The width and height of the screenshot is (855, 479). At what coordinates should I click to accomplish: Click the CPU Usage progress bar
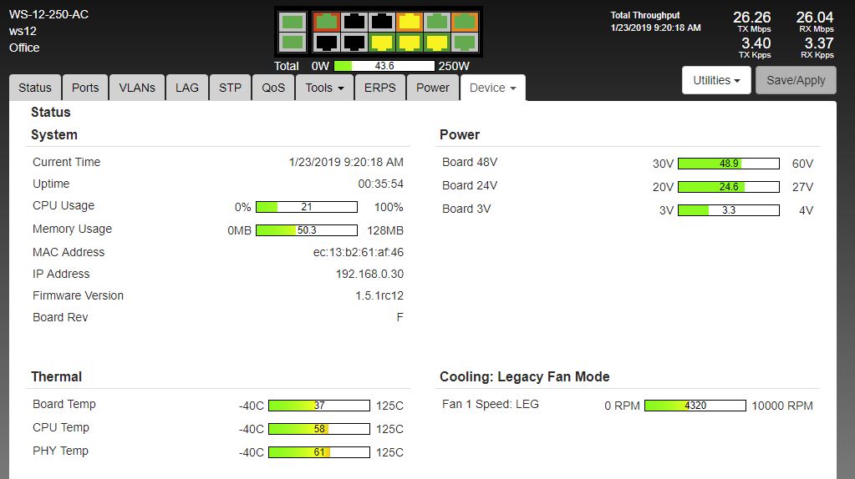coord(306,207)
